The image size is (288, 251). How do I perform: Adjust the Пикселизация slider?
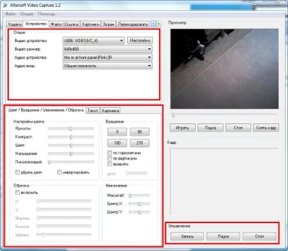click(71, 162)
